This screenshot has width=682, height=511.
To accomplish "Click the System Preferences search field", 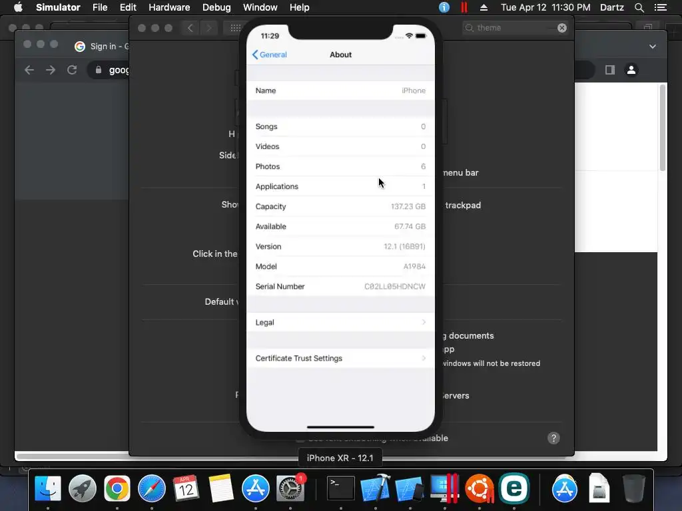I will 515,28.
